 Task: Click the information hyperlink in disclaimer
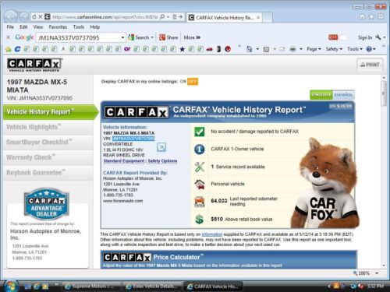212,234
